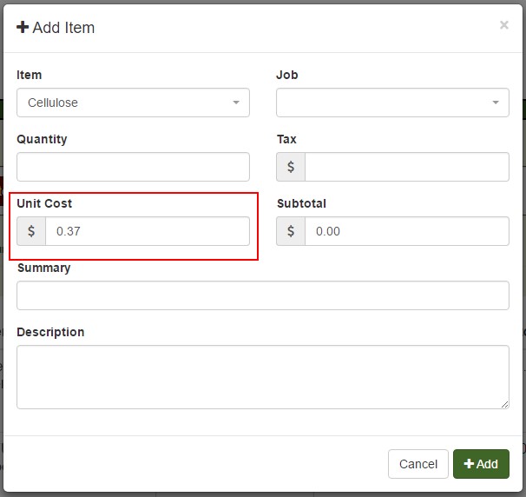Click the Description label text
The height and width of the screenshot is (497, 526).
(50, 332)
